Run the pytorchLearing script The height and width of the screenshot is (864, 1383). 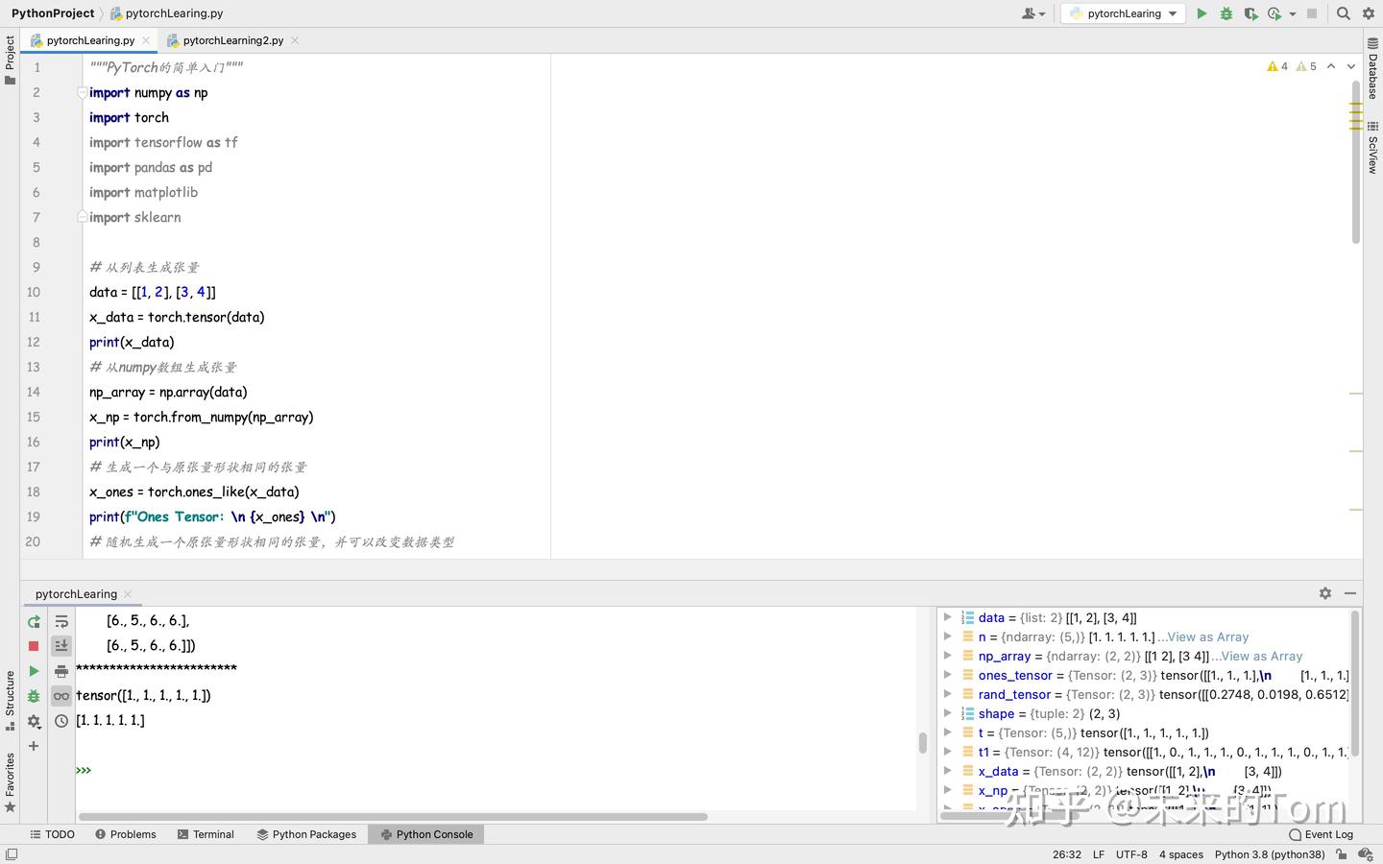(1202, 13)
